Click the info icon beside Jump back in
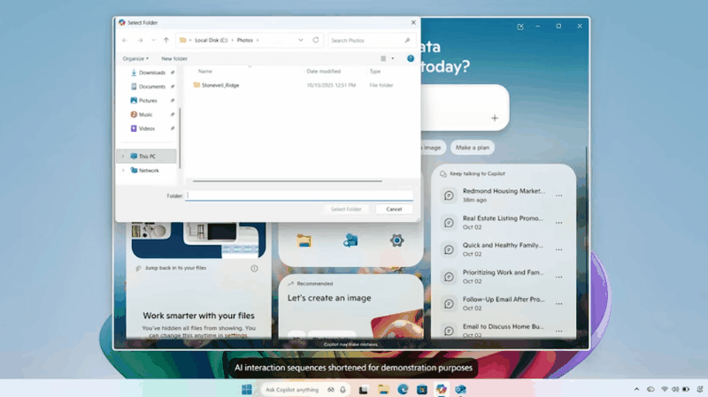The image size is (708, 397). click(254, 268)
